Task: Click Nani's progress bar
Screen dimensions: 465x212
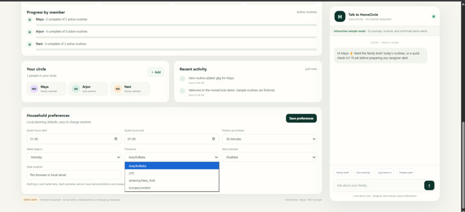Action: coord(176,50)
